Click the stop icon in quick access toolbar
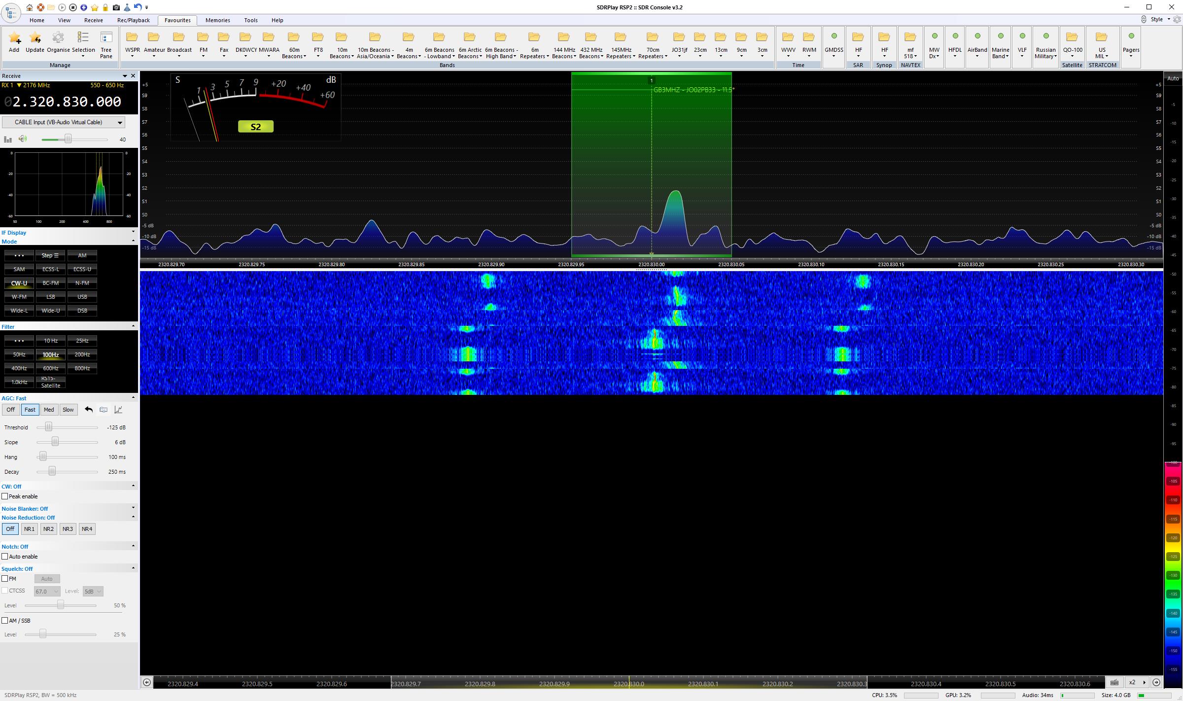This screenshot has width=1183, height=701. coord(72,7)
